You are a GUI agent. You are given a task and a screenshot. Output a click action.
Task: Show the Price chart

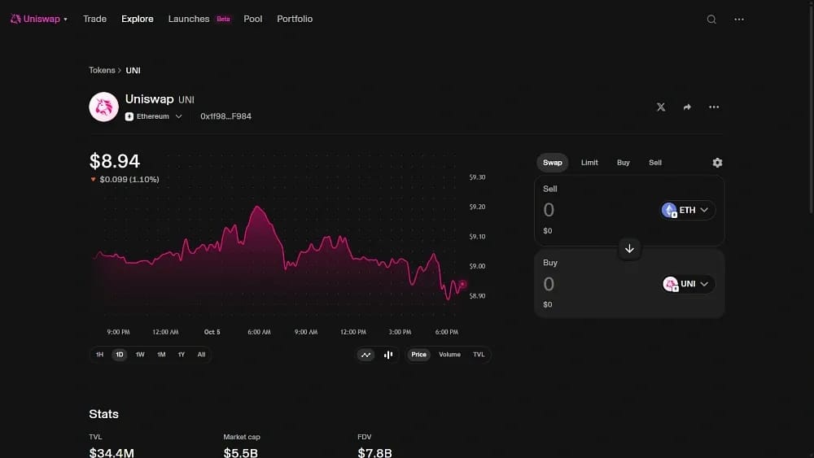click(418, 355)
